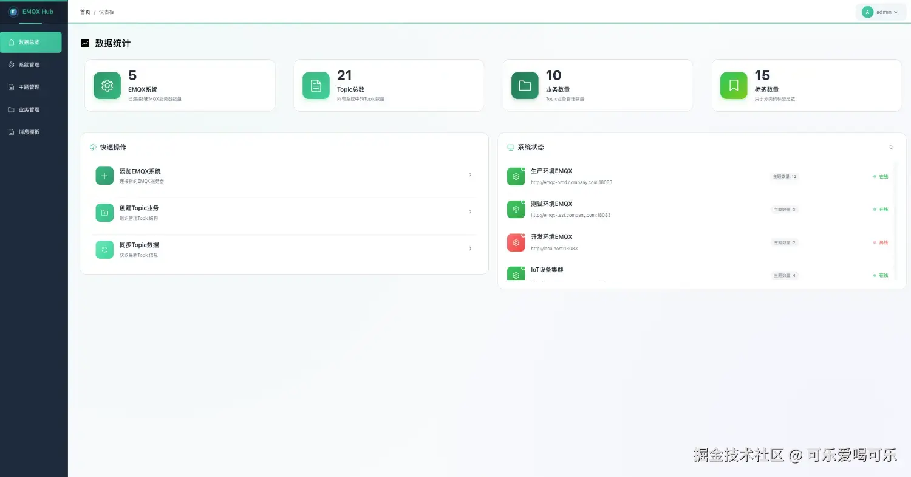This screenshot has height=477, width=911.
Task: Click the folder-plus icon for 创建Topic业务
Action: [x=104, y=213]
